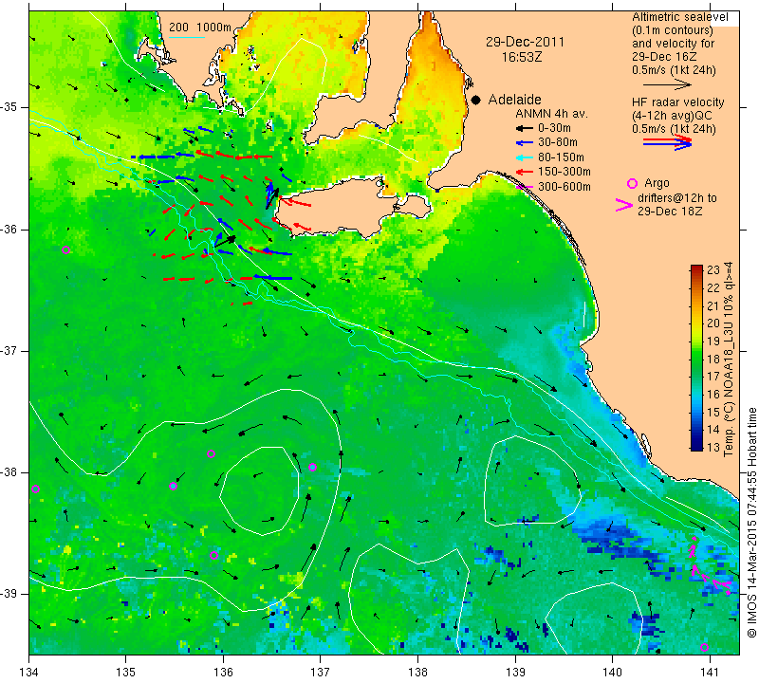Click the innermost eddy contour near 136.4E 38.2S
The width and height of the screenshot is (759, 683).
[259, 490]
